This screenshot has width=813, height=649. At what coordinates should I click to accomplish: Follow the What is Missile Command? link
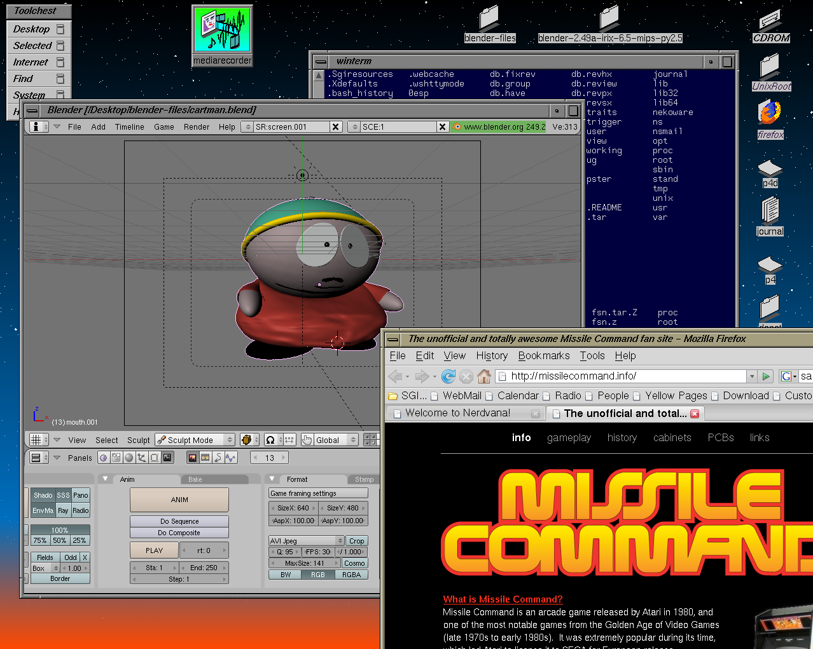(503, 599)
